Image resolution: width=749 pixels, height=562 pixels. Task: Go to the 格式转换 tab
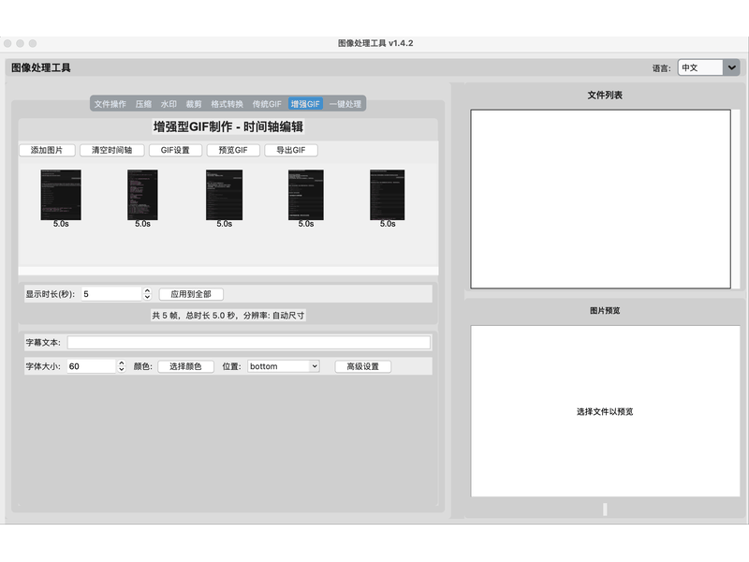228,104
